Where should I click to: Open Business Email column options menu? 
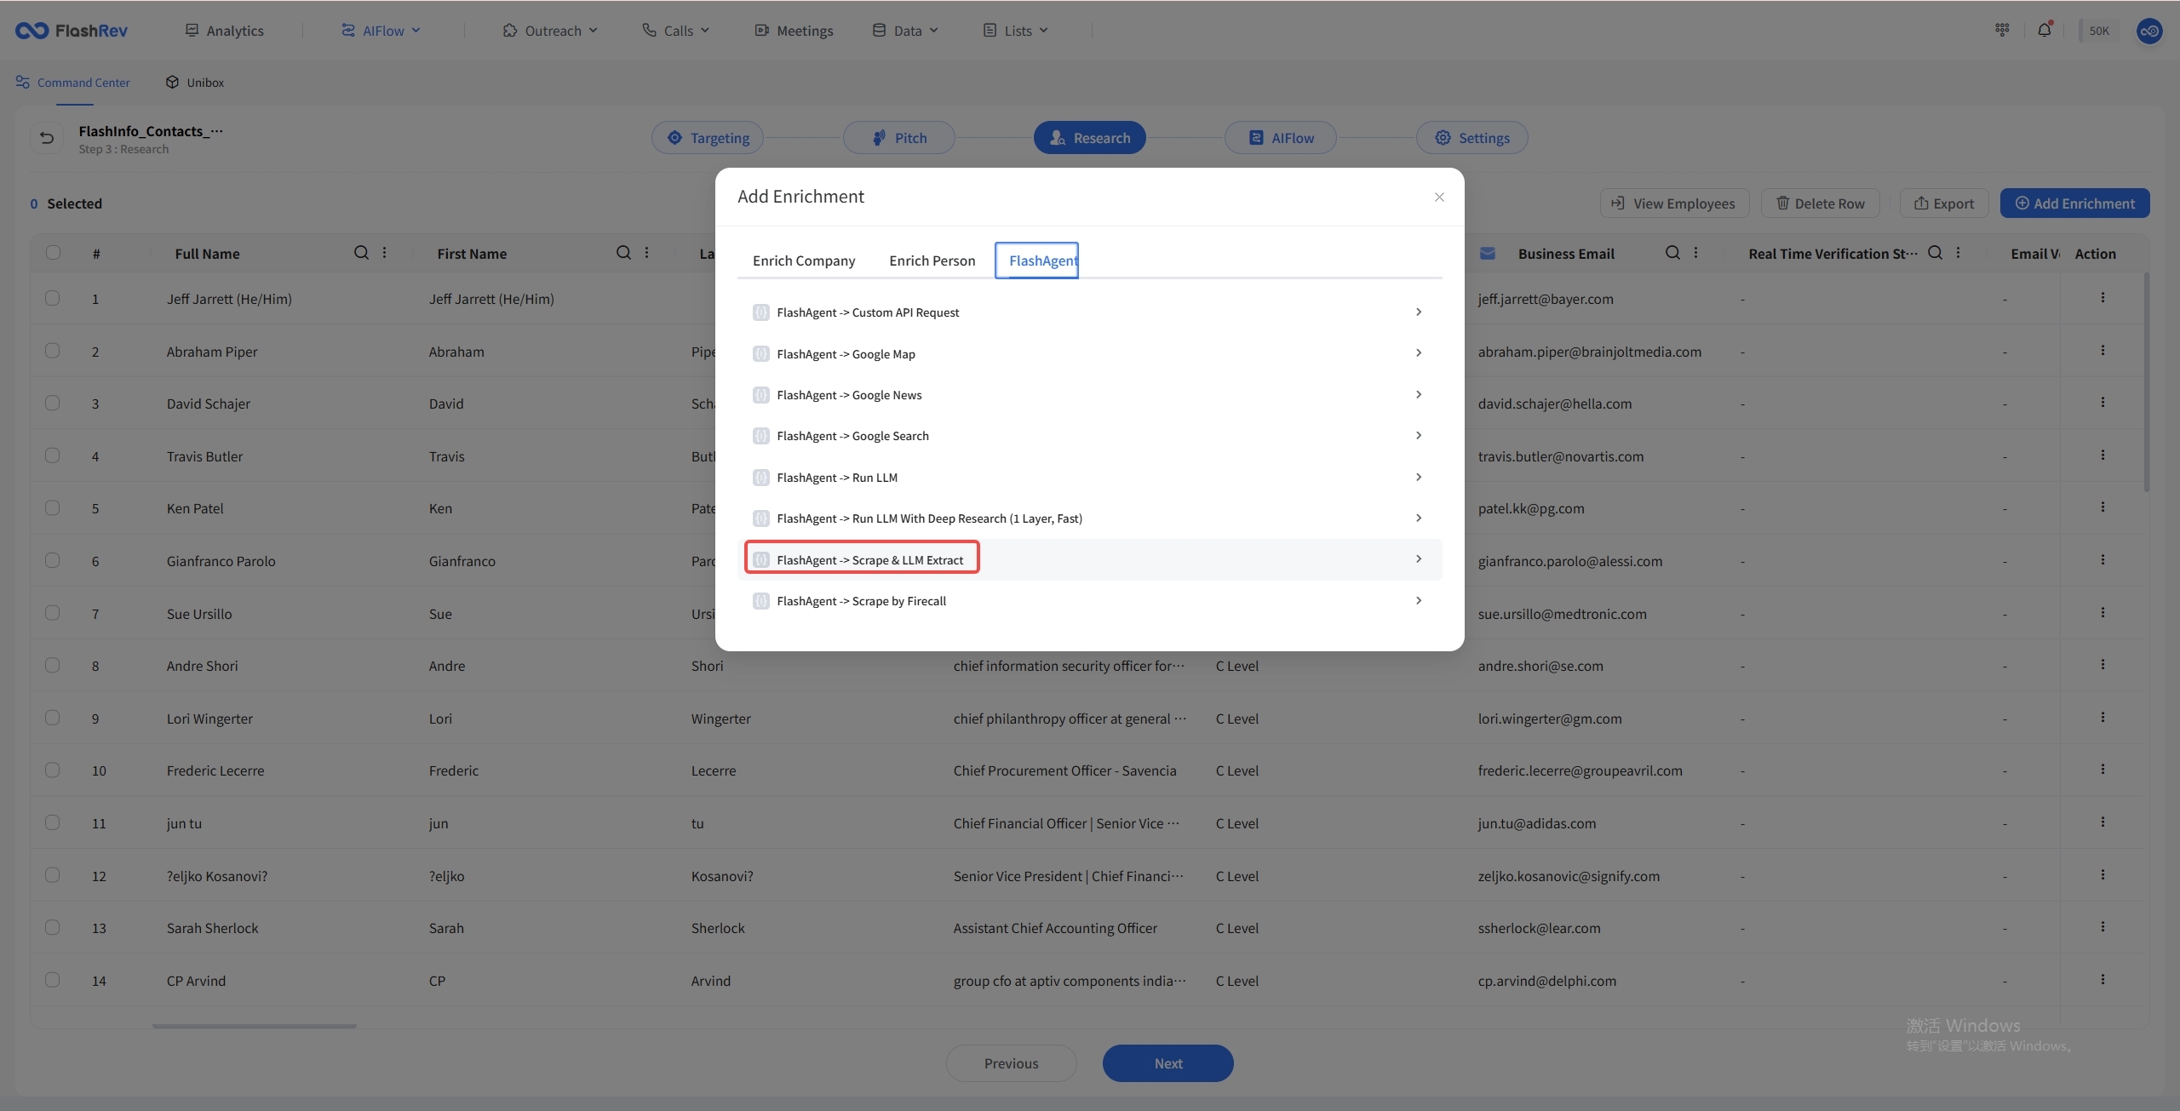coord(1696,253)
